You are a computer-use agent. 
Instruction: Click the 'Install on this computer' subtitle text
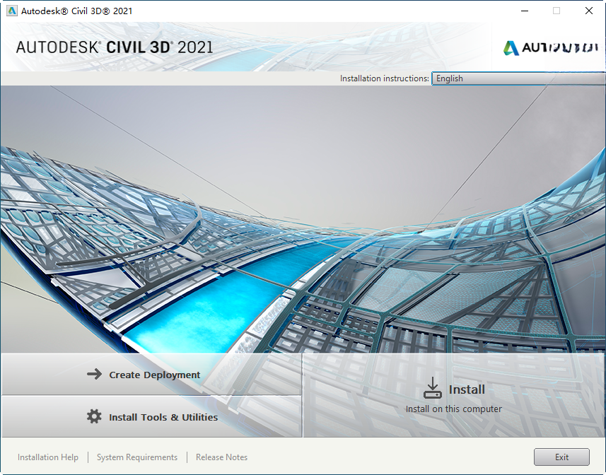[454, 409]
